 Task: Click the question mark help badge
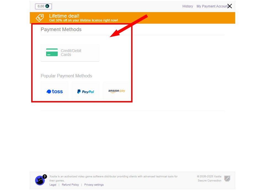coord(45,177)
